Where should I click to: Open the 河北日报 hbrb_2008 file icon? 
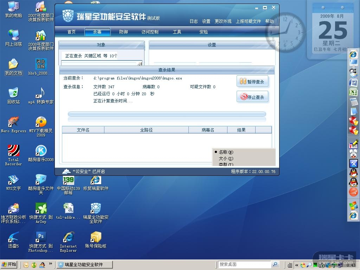[x=41, y=67]
